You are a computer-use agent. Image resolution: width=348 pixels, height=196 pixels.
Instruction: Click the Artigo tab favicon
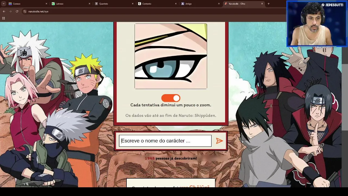(183, 4)
